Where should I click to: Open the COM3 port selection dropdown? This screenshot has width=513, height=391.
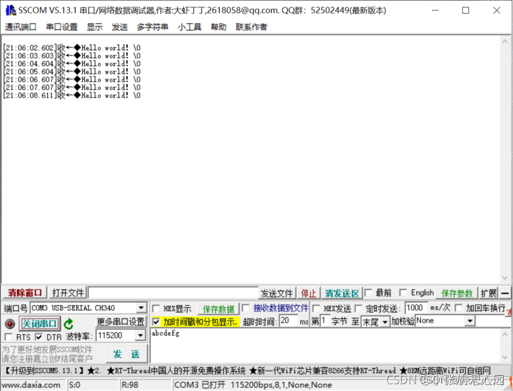pos(142,308)
